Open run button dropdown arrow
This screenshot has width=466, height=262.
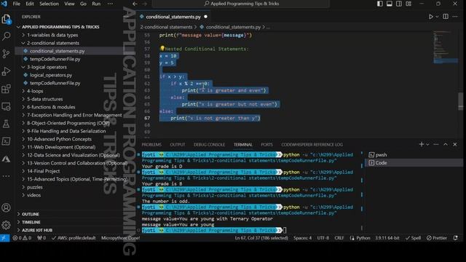pyautogui.click(x=437, y=17)
